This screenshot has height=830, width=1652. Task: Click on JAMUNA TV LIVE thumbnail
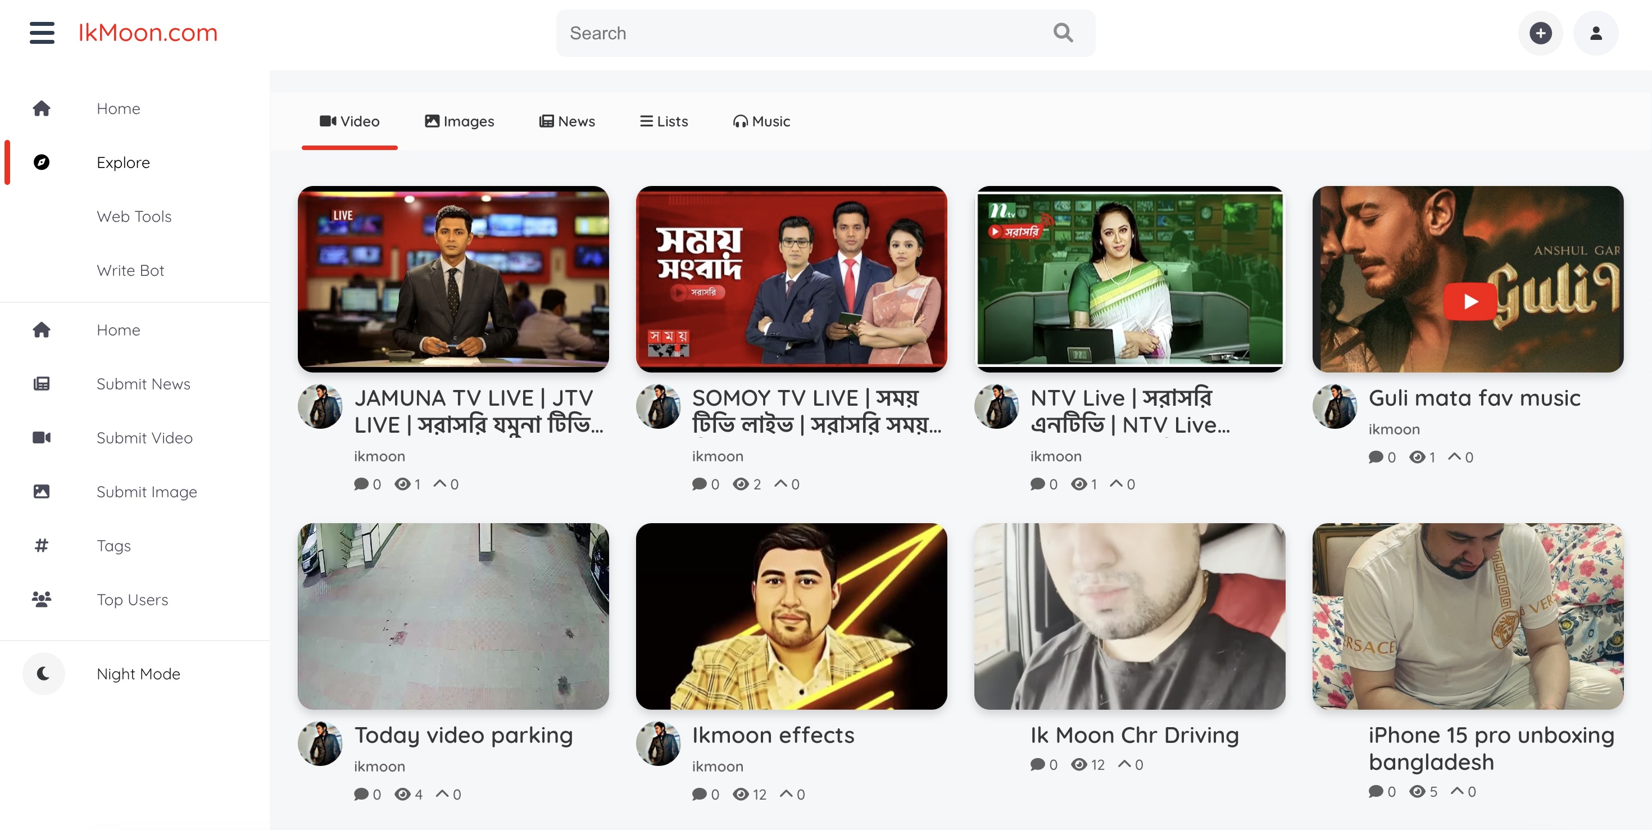pyautogui.click(x=453, y=279)
